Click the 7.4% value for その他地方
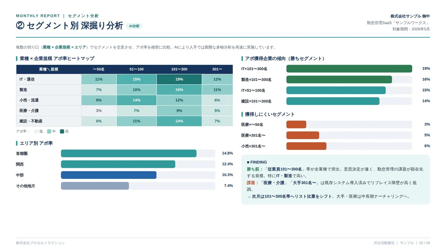446x251 pixels. (x=228, y=186)
